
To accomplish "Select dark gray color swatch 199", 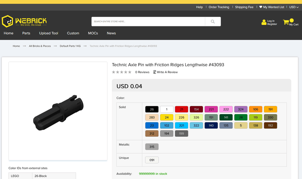I will (182, 133).
